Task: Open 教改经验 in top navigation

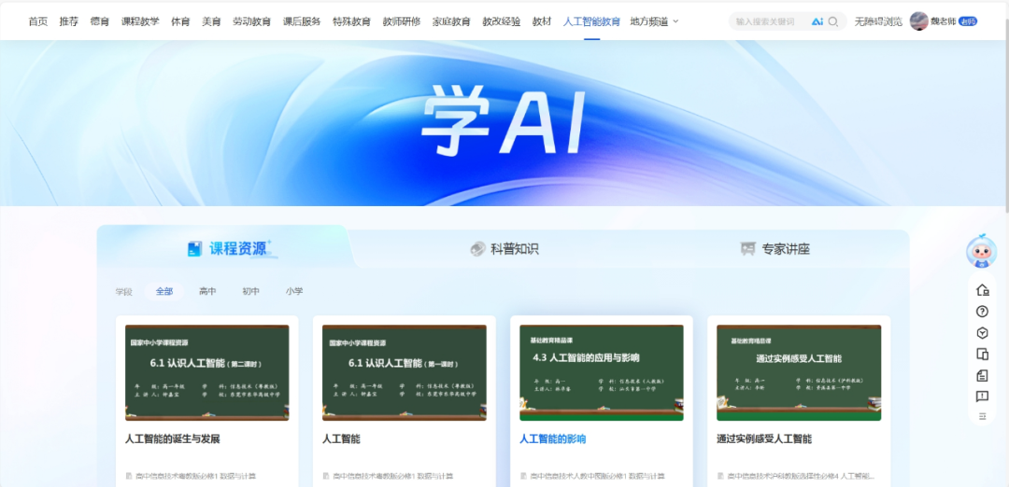Action: click(502, 21)
